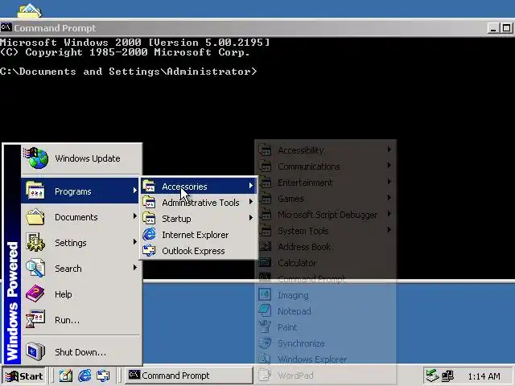This screenshot has width=515, height=386.
Task: Open Startup program group
Action: tap(199, 219)
